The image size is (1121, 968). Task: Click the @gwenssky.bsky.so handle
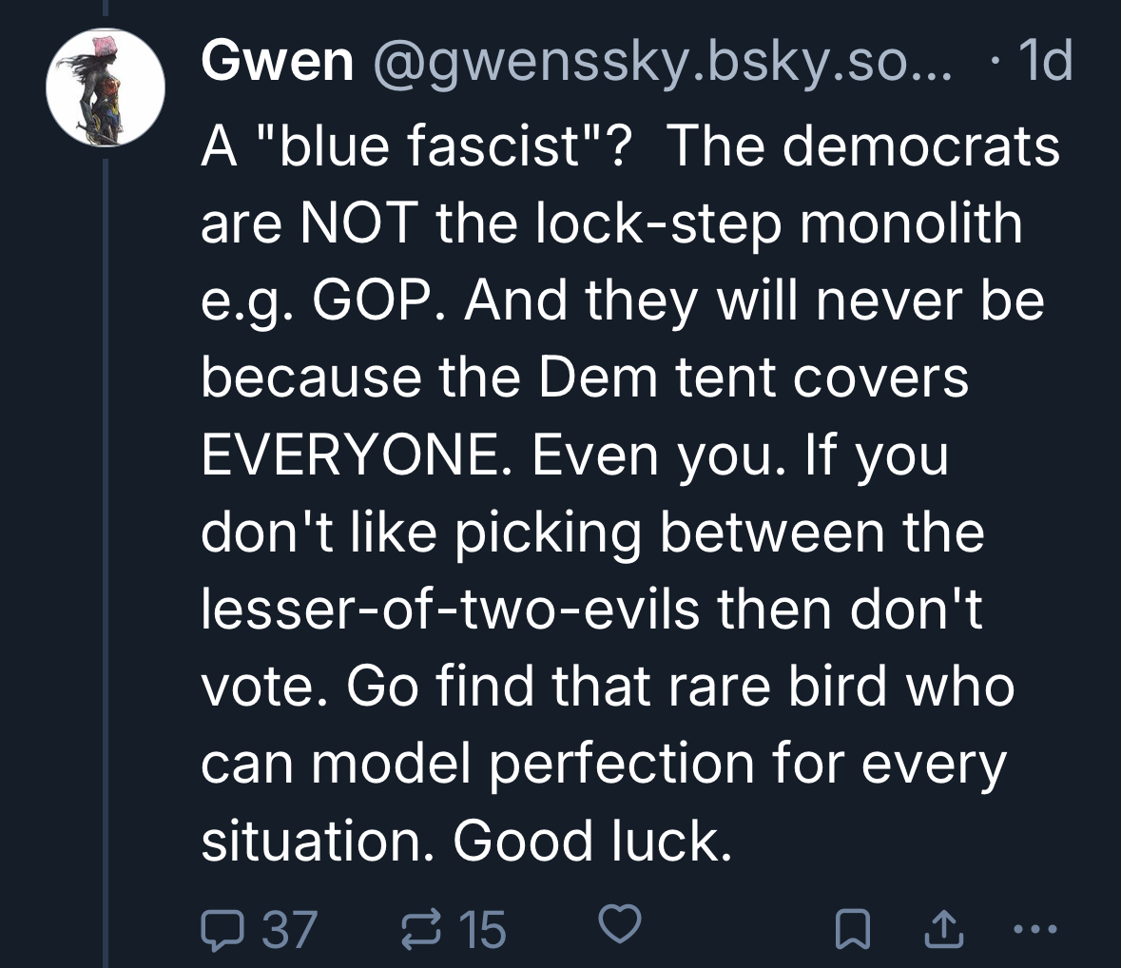tap(657, 63)
